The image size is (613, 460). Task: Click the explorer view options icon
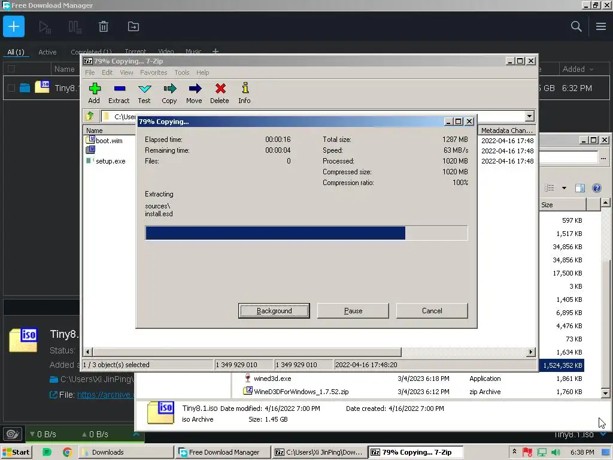point(550,188)
